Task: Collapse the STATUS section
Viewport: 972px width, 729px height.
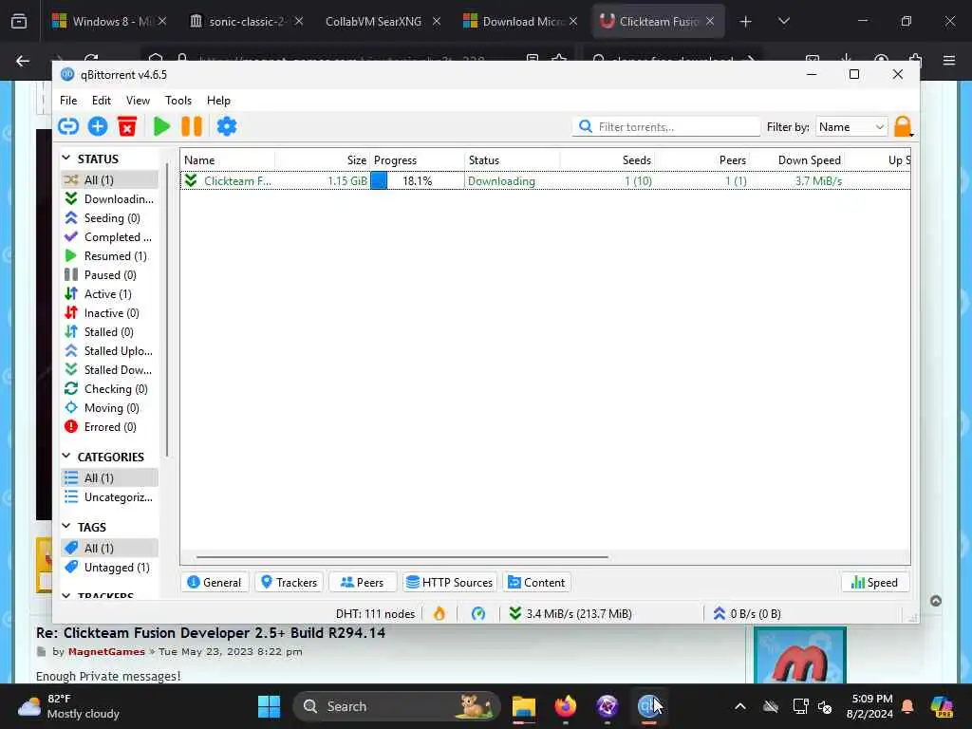Action: [x=66, y=159]
